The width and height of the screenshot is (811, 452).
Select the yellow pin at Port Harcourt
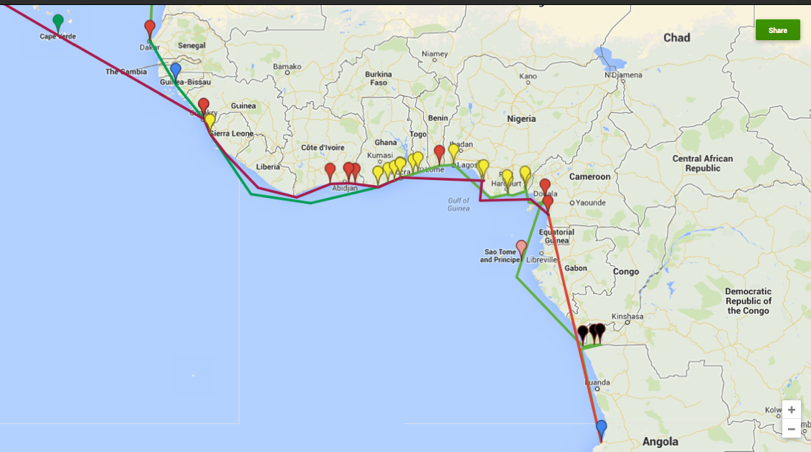[507, 177]
